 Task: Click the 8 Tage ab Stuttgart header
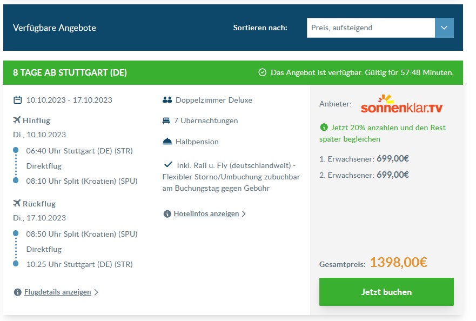click(x=70, y=72)
